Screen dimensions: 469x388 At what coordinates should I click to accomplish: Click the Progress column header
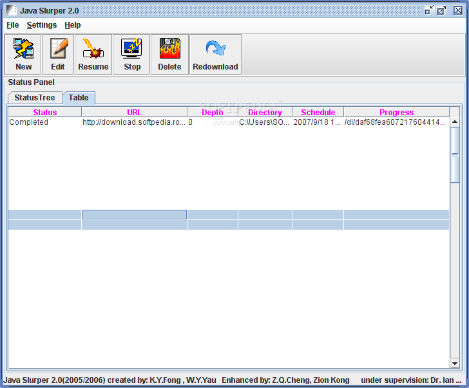[x=397, y=113]
